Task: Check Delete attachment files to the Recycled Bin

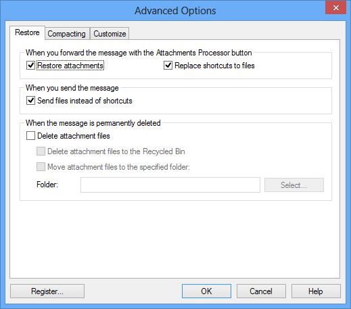Action: [x=41, y=151]
